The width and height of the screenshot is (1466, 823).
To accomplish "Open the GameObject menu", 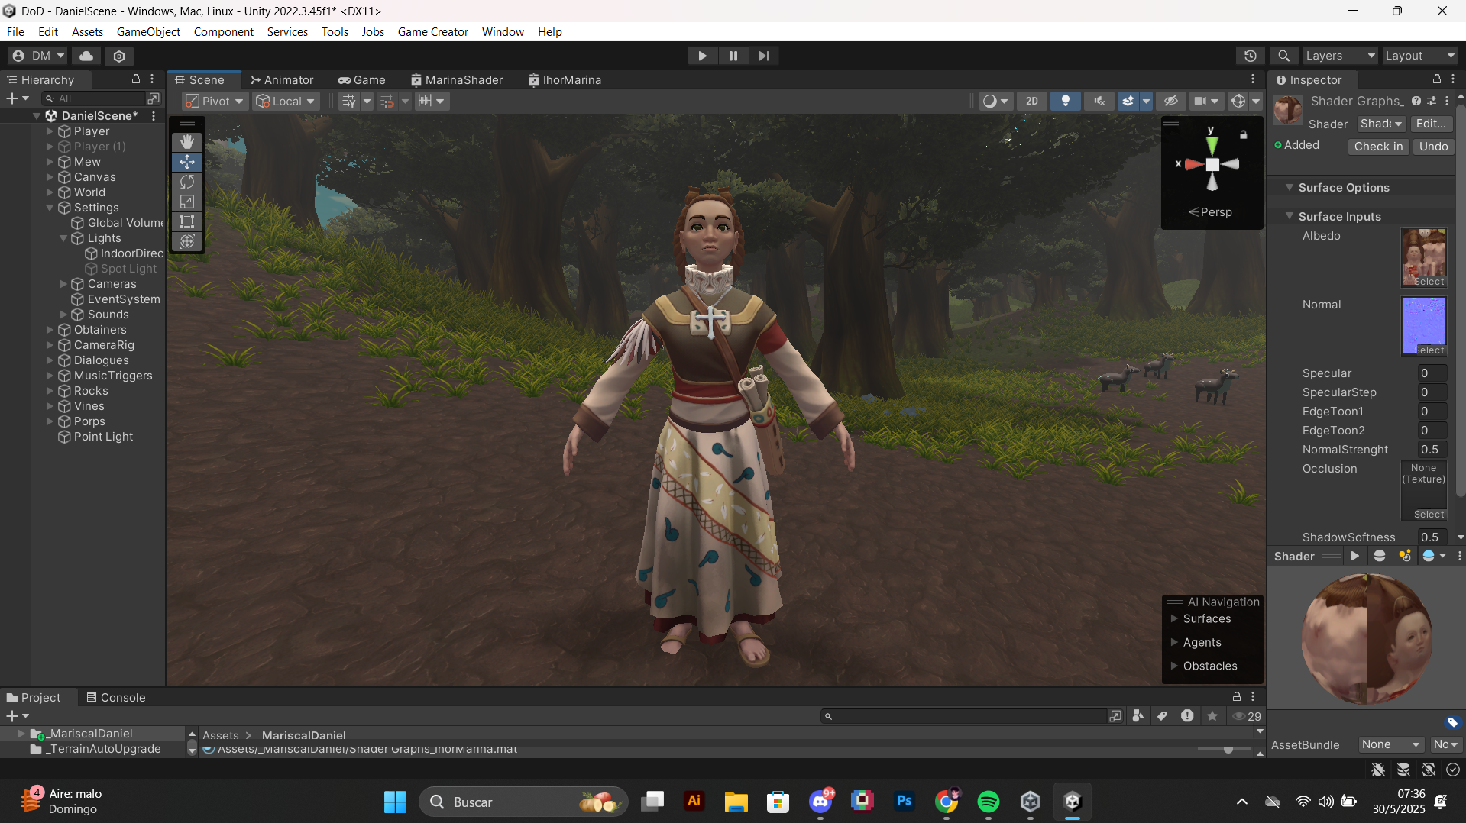I will (148, 31).
